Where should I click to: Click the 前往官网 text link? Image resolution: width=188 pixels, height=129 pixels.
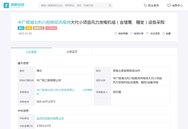[154, 5]
